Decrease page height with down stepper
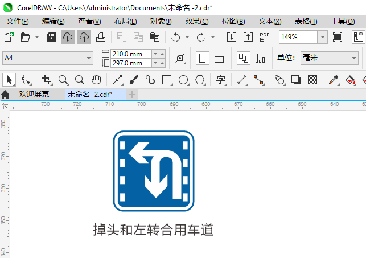 pos(155,63)
